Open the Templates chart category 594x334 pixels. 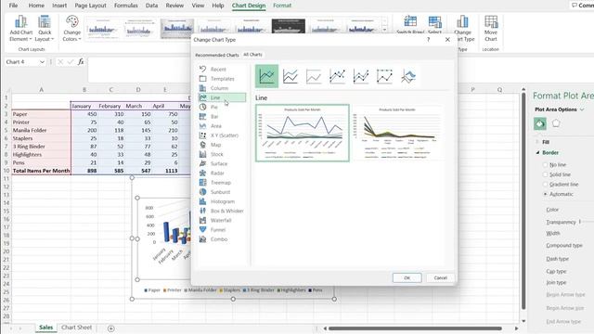click(222, 79)
